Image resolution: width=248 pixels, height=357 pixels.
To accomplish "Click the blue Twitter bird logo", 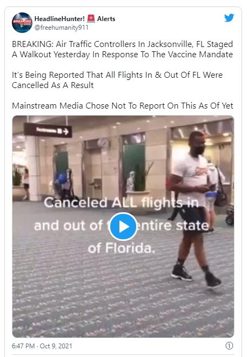I will [x=229, y=18].
